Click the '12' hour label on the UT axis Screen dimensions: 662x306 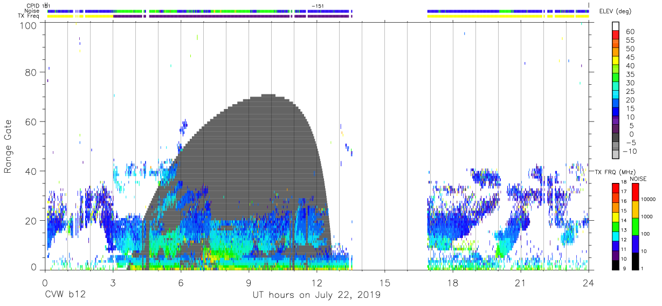point(316,283)
